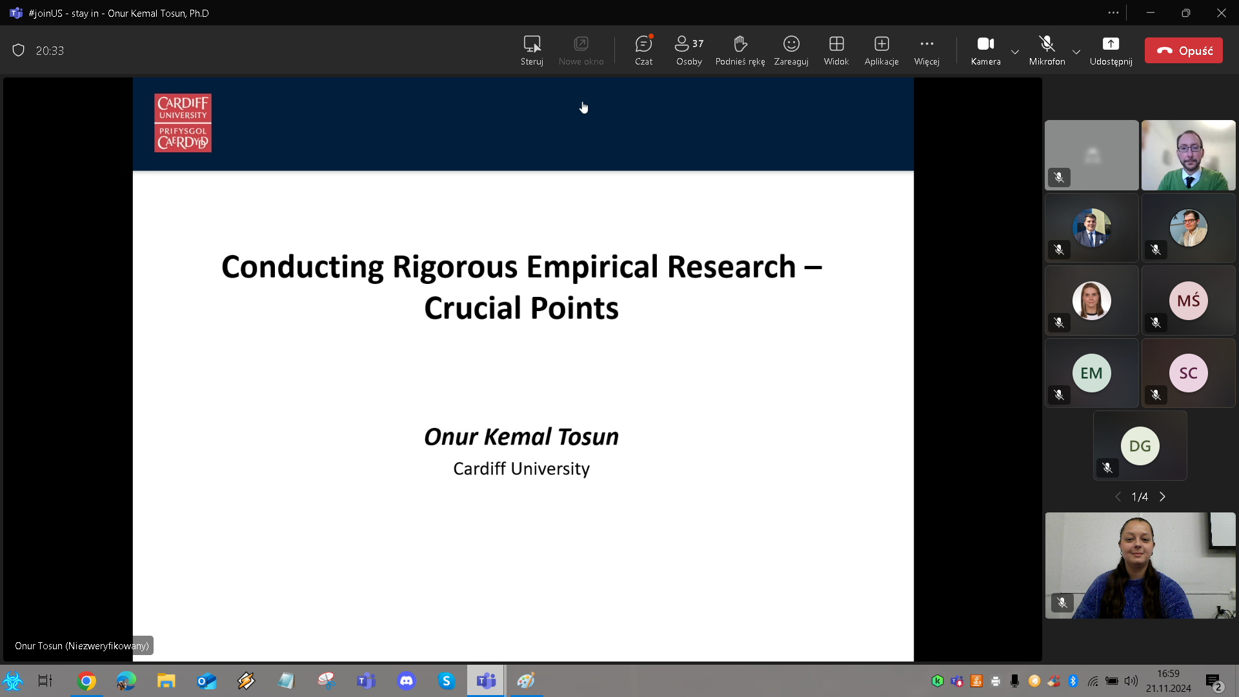
Task: Unmute with the Mikrofon button
Action: pyautogui.click(x=1047, y=50)
